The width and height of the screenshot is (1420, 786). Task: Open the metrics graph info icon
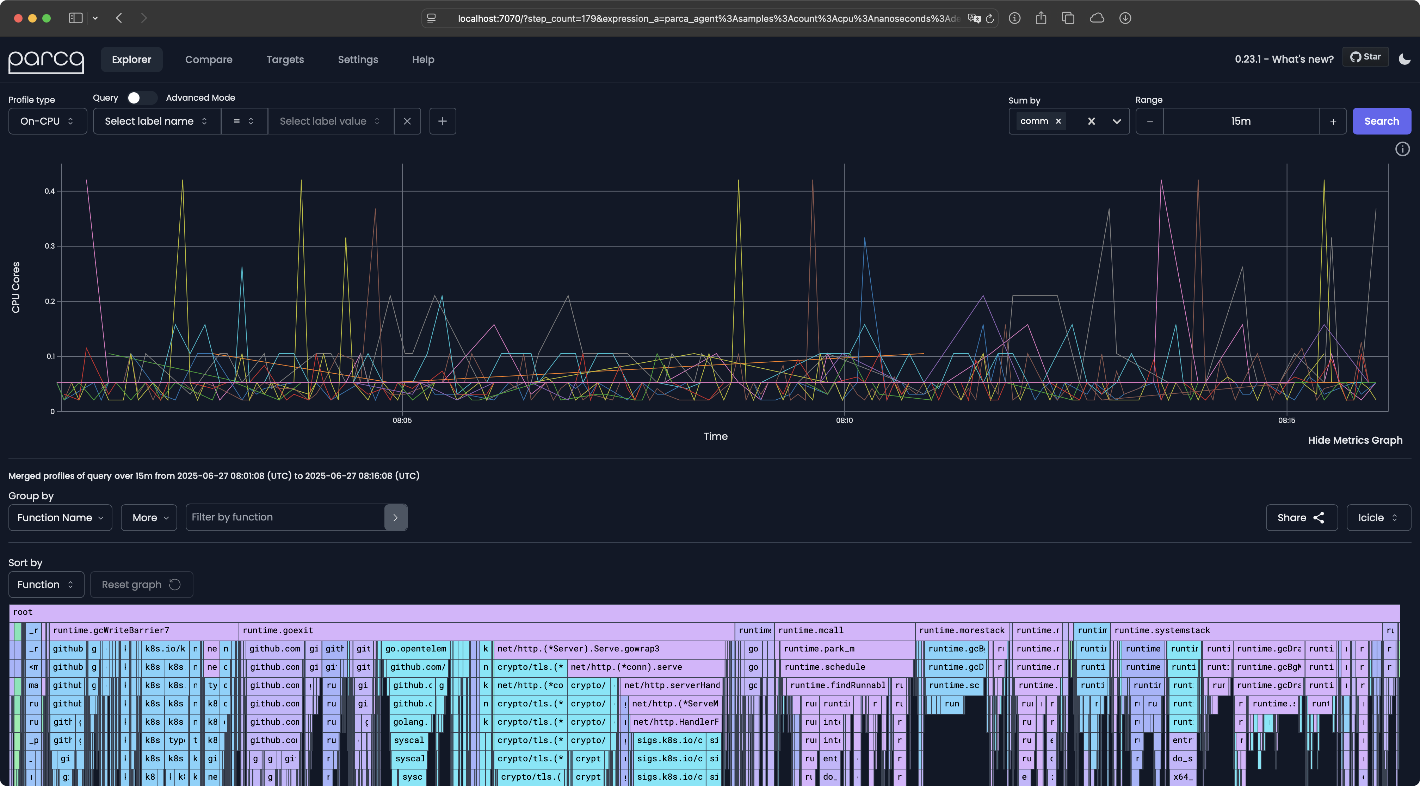pyautogui.click(x=1402, y=149)
